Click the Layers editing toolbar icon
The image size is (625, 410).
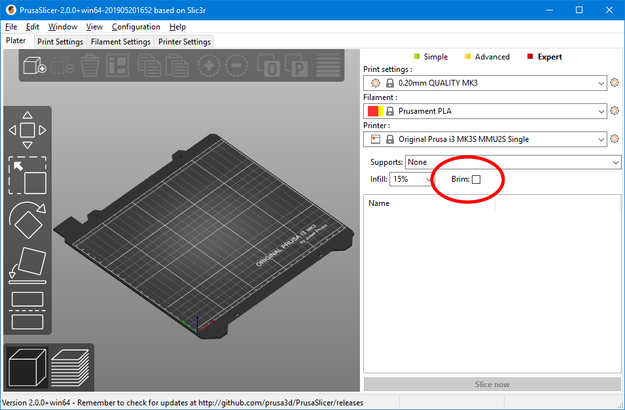328,65
